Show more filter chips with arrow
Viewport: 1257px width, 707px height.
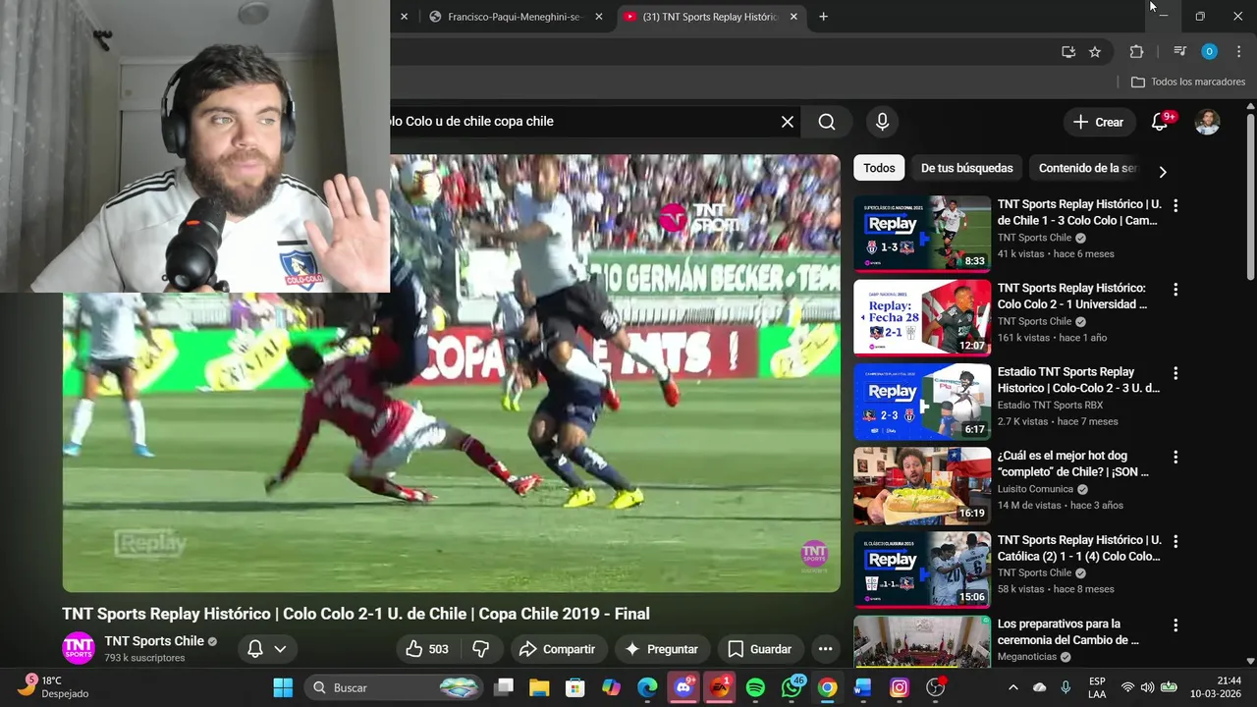coord(1162,172)
